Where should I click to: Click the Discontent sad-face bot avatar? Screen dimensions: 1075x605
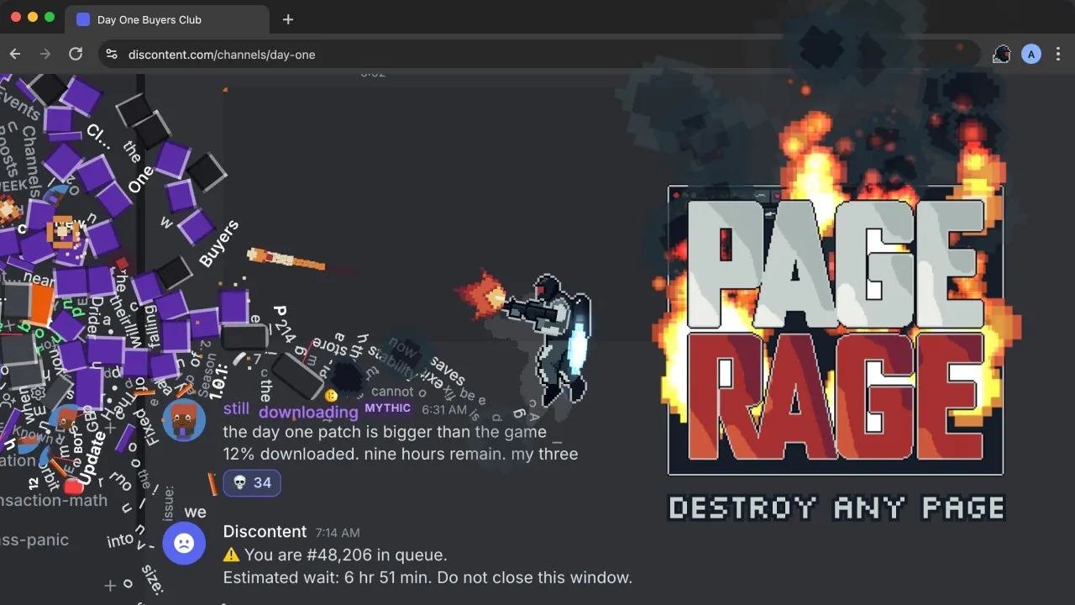click(x=184, y=544)
